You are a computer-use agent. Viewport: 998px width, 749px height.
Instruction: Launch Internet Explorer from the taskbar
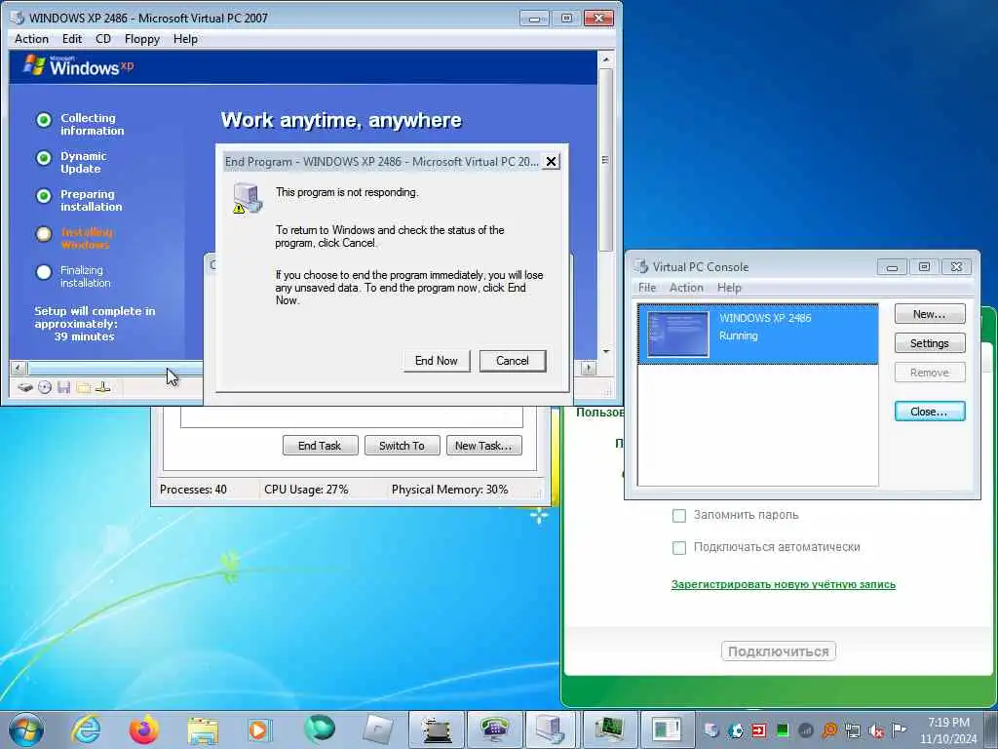[x=86, y=729]
